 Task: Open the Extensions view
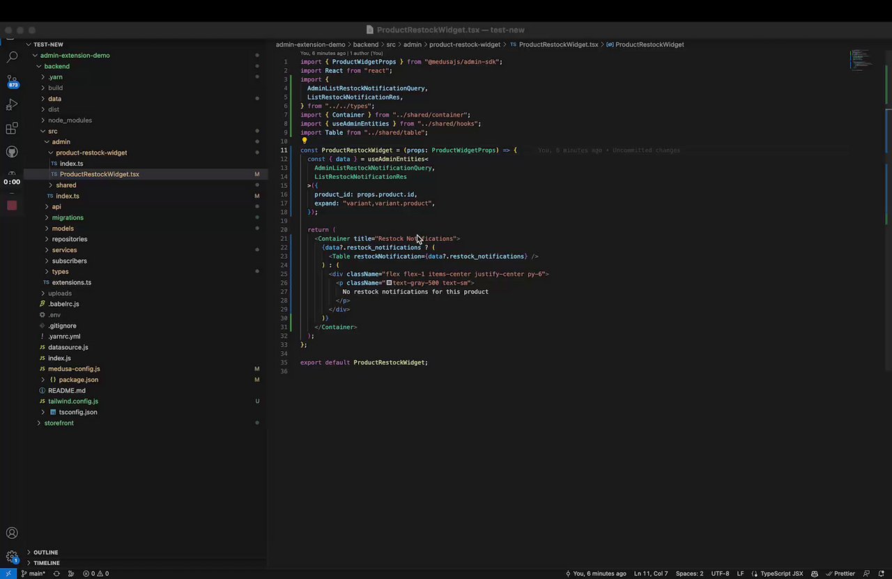pos(12,128)
